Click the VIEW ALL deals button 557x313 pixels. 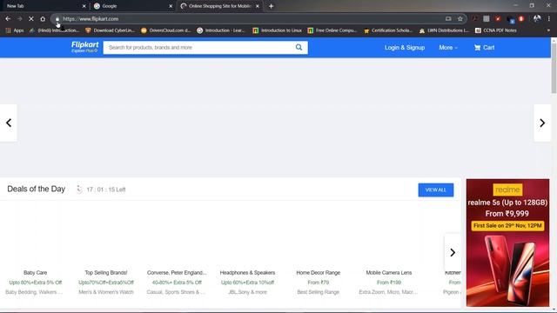tap(436, 190)
